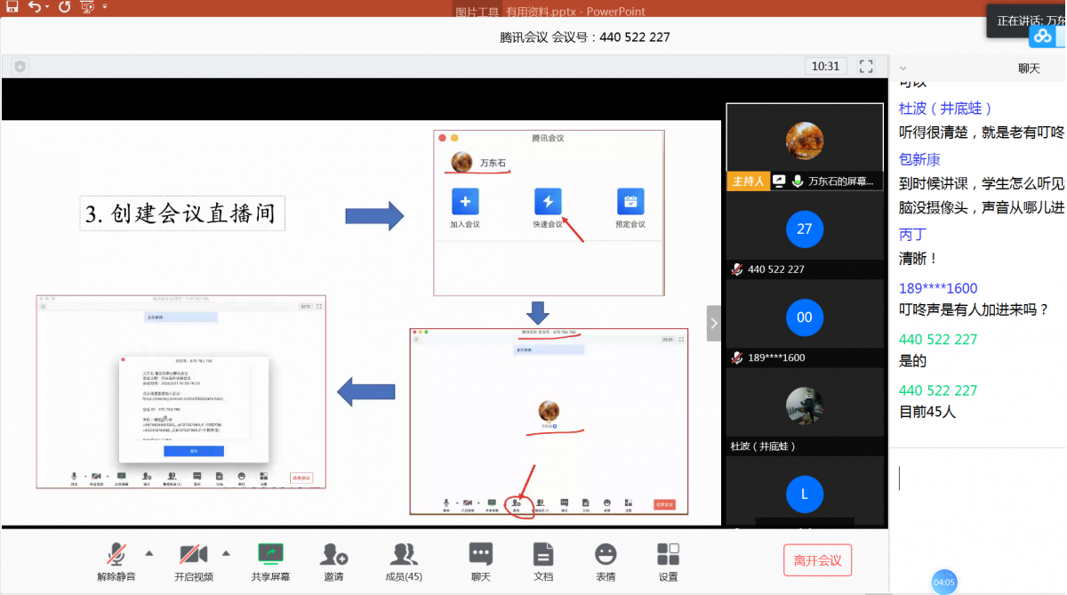The height and width of the screenshot is (595, 1067).
Task: Toggle 解除静音 microphone button
Action: tap(116, 562)
